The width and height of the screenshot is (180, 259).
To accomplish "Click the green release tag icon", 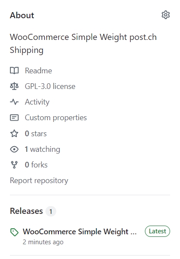I will point(14,232).
